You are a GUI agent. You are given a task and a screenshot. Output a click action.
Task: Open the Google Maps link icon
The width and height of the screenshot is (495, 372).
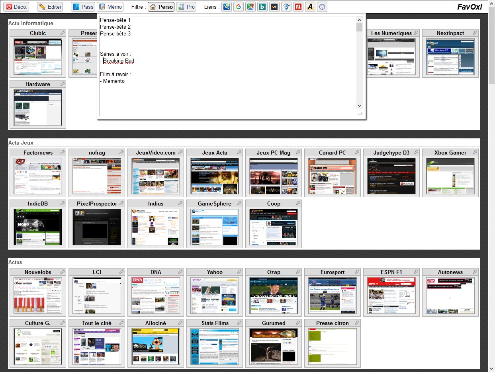pos(250,7)
